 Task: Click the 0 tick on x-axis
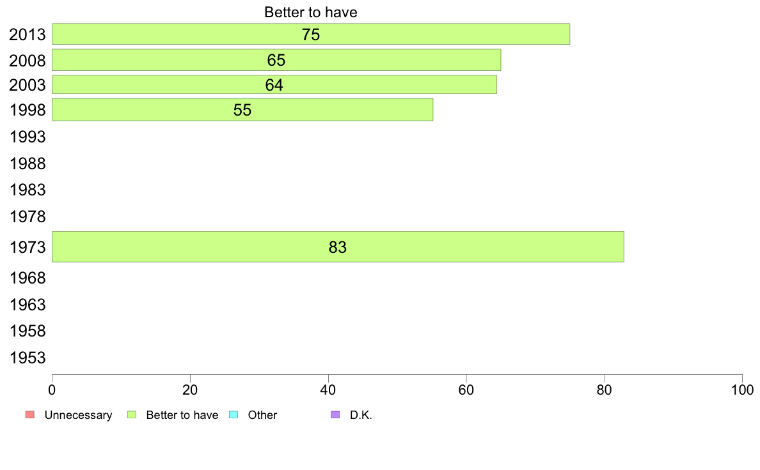point(52,390)
